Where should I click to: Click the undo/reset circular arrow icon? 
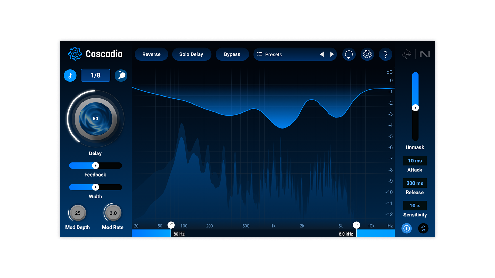(349, 54)
